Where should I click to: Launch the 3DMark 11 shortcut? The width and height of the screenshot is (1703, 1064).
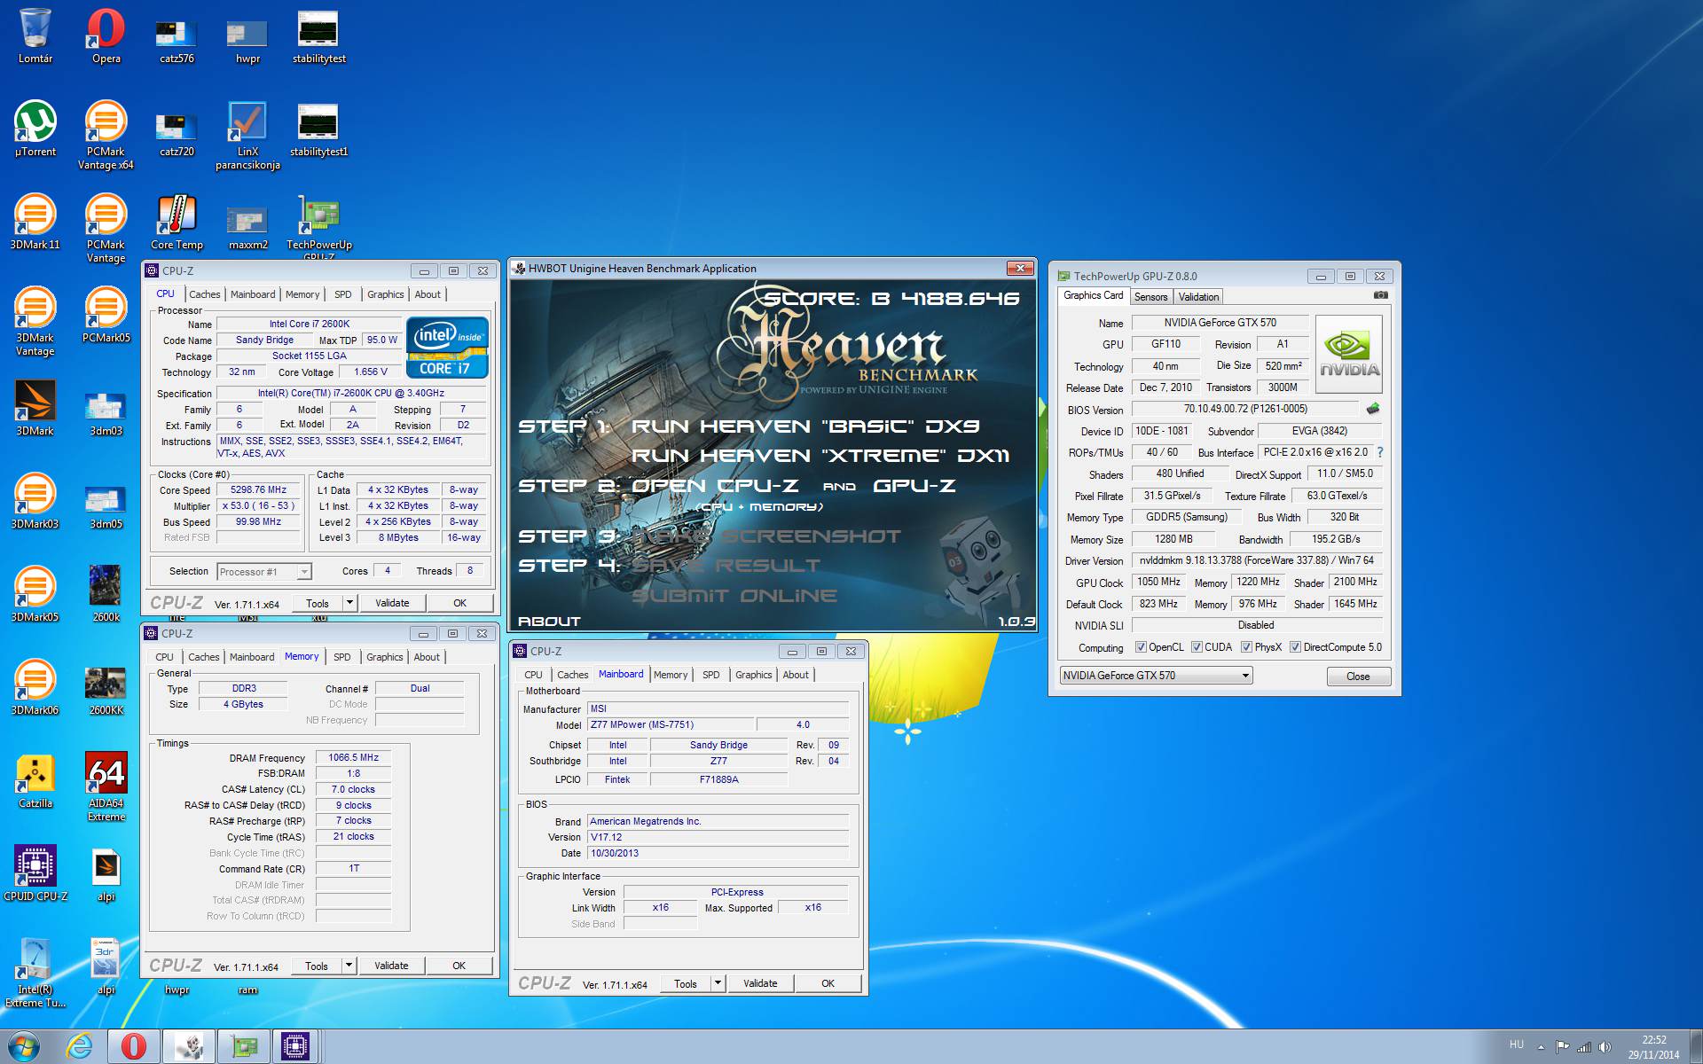35,222
